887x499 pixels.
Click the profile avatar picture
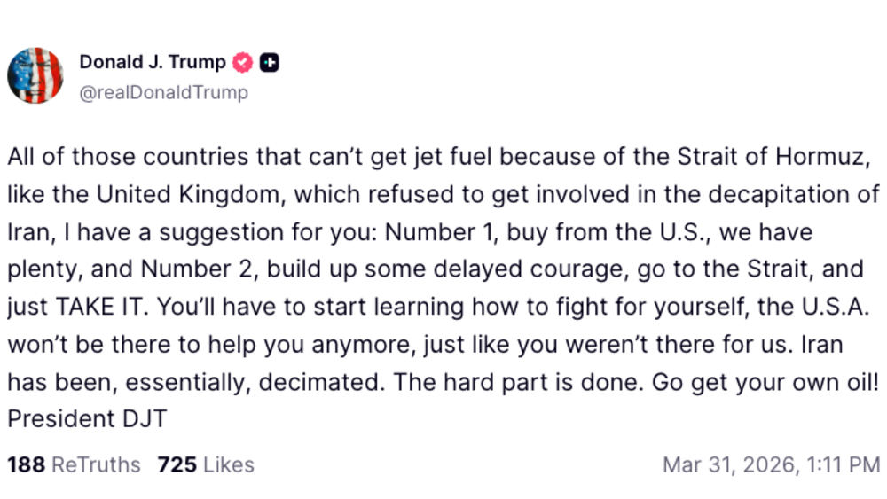click(x=35, y=75)
